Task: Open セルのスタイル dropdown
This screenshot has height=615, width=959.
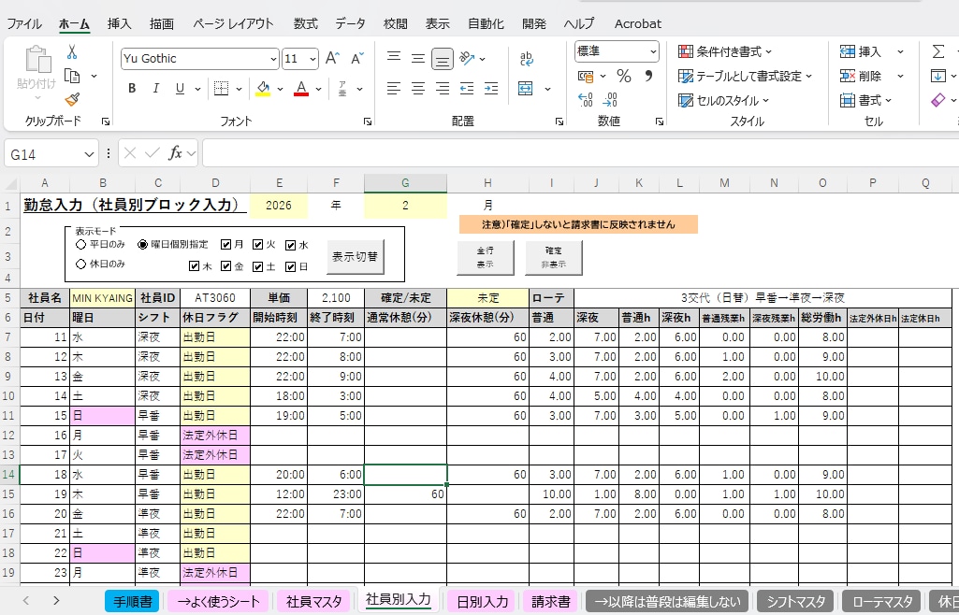Action: 724,101
